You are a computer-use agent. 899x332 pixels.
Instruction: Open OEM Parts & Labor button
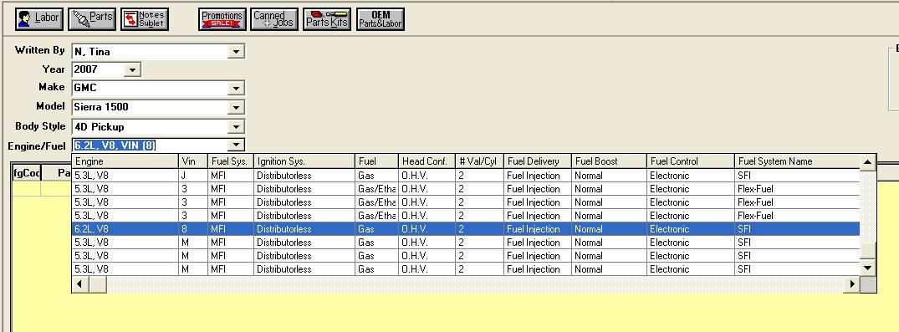[x=381, y=19]
